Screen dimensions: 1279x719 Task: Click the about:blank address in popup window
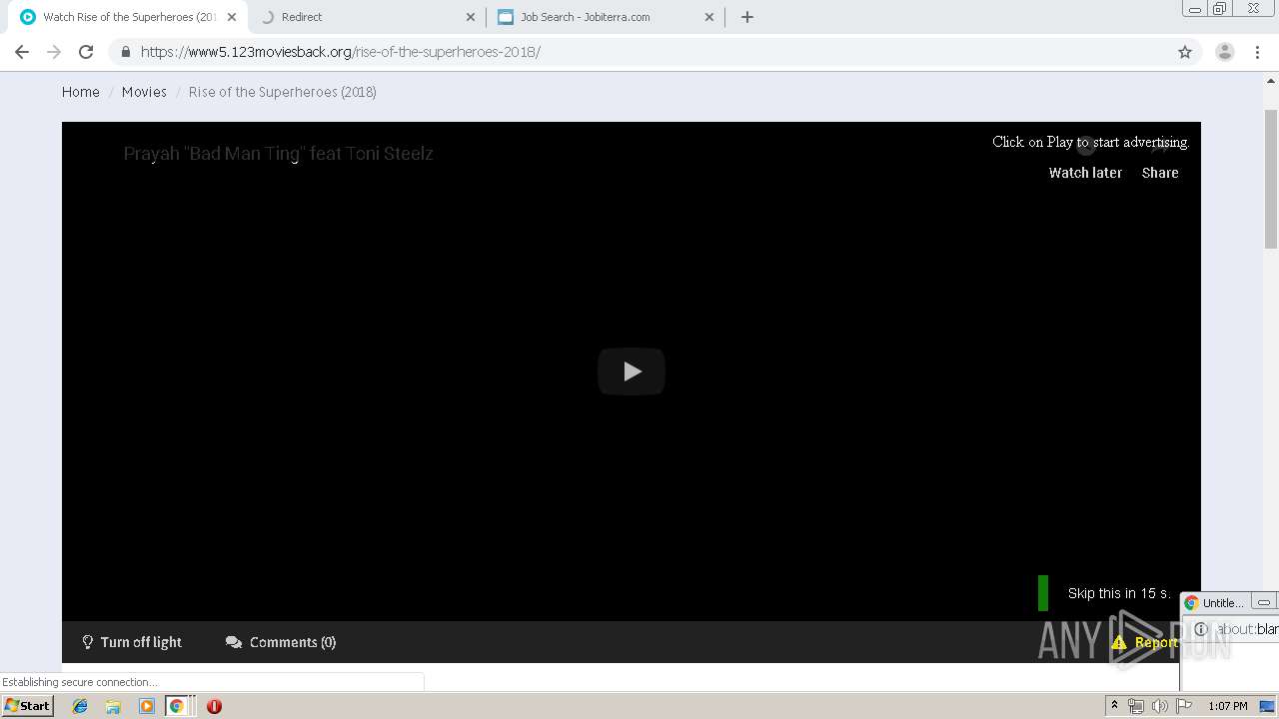1247,629
